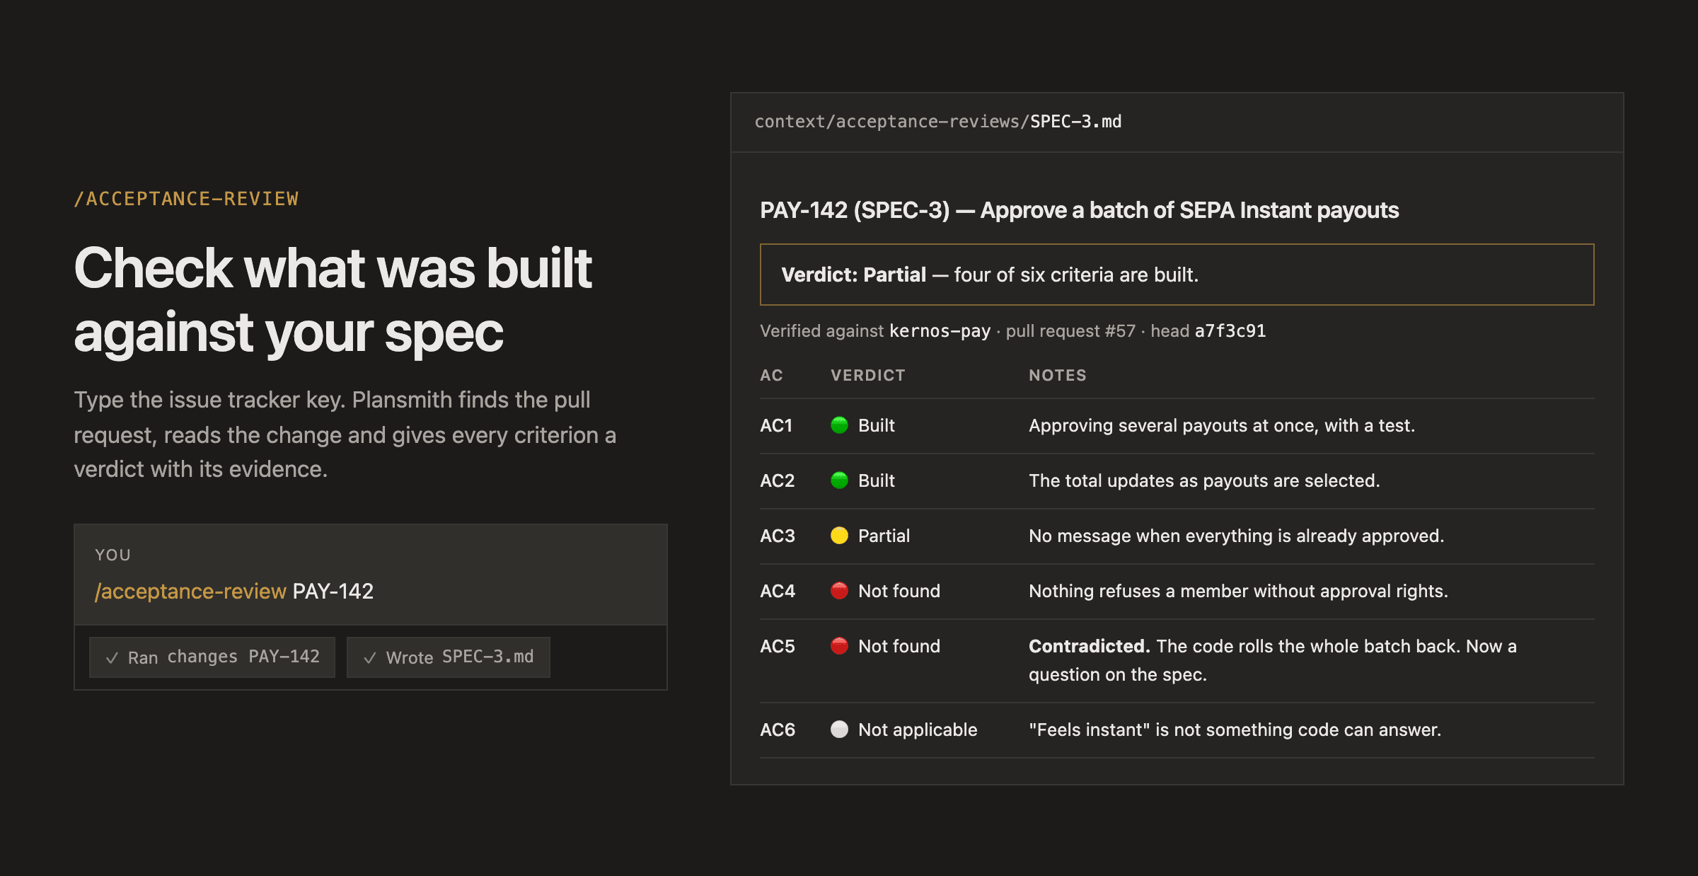Click the red Not found dot for AC4
Image resolution: width=1698 pixels, height=876 pixels.
(x=839, y=591)
